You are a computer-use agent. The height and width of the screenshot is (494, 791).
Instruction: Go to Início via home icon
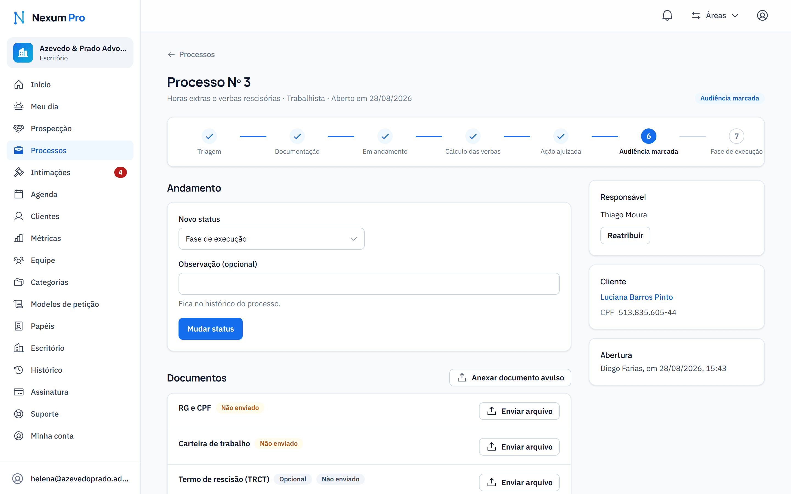pos(19,85)
